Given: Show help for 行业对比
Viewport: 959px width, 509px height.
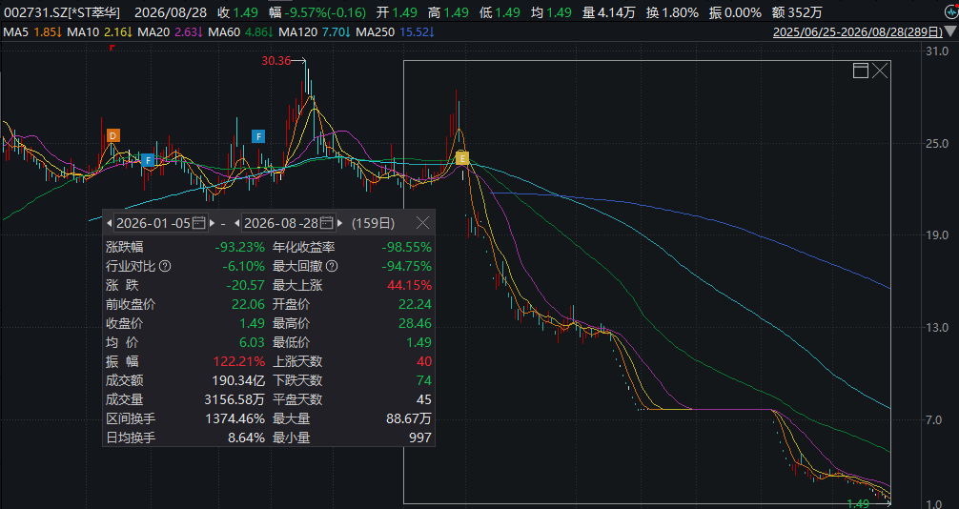Looking at the screenshot, I should pyautogui.click(x=165, y=266).
